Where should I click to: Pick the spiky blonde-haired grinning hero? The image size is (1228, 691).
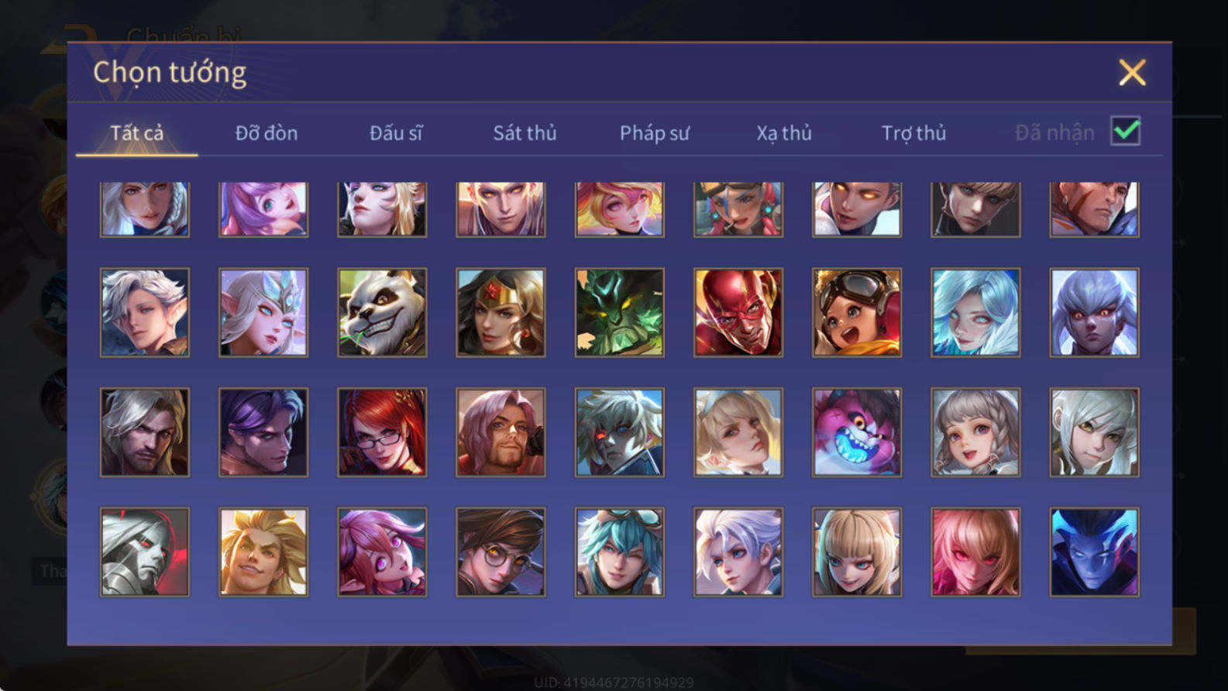(x=263, y=552)
